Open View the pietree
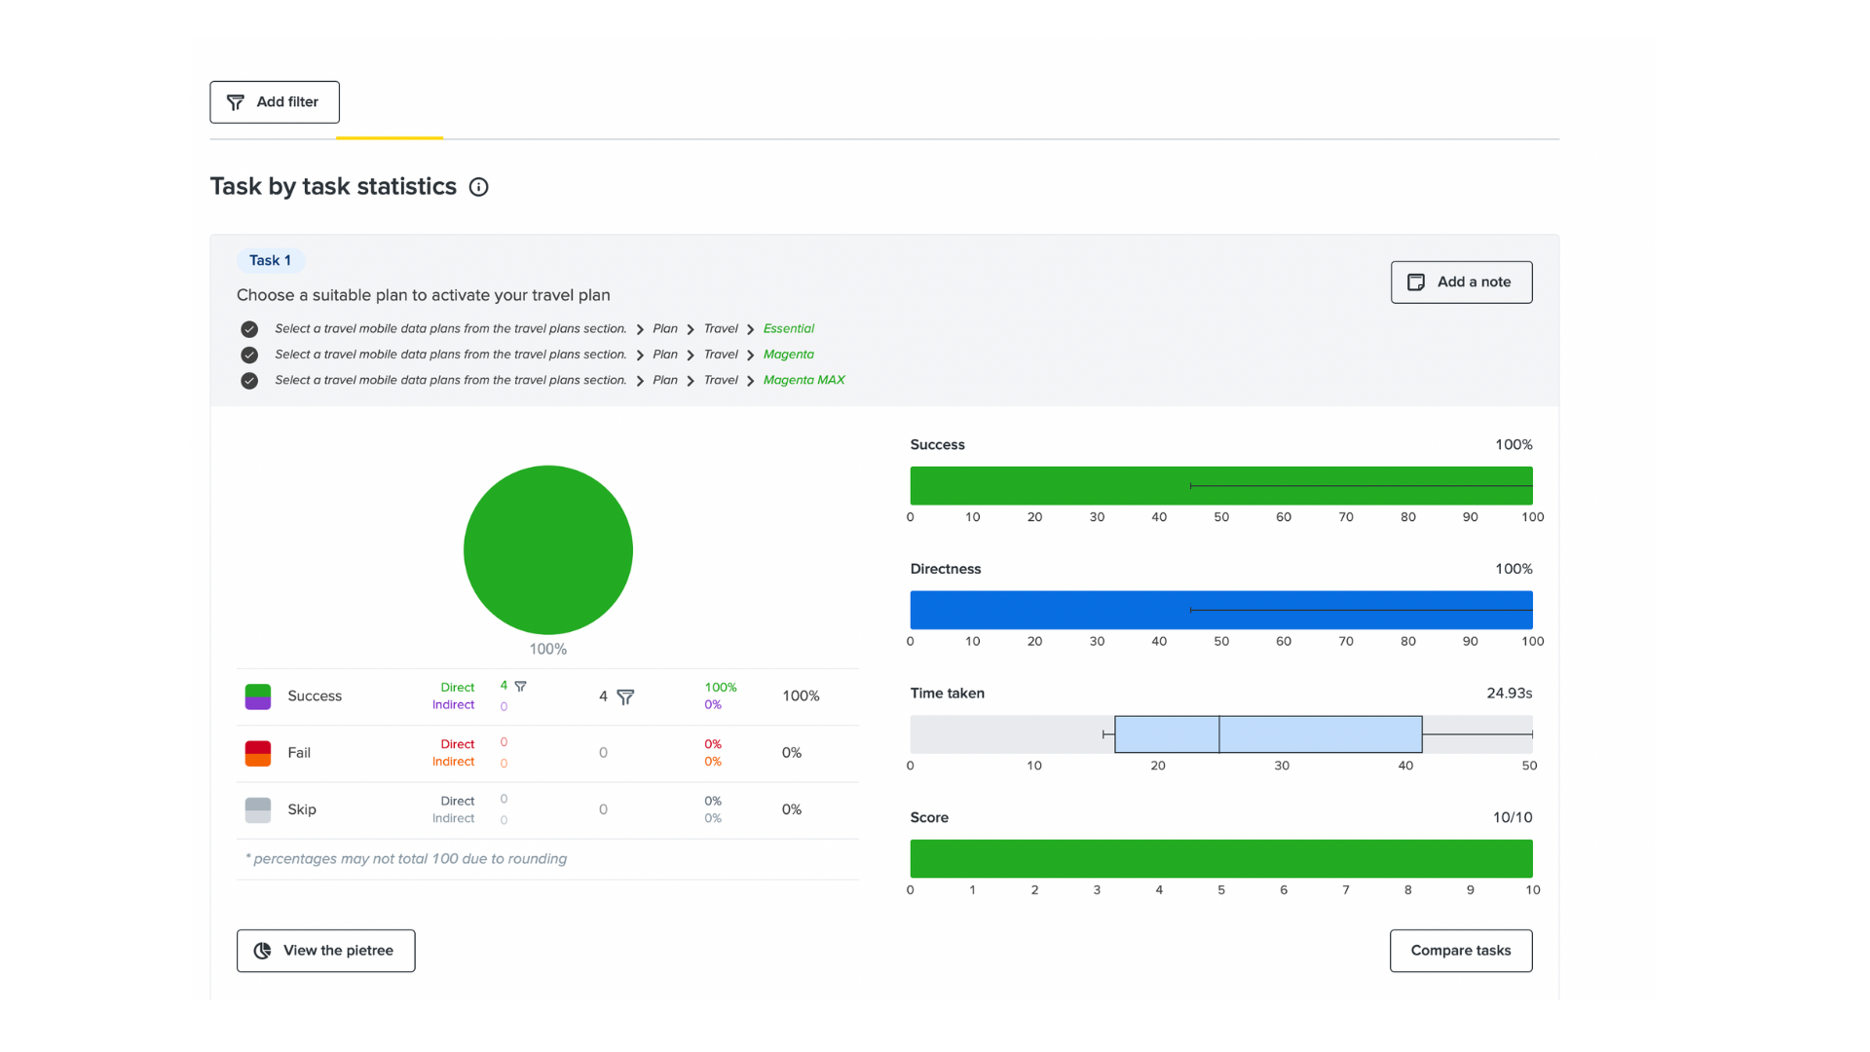The image size is (1870, 1052). 325,951
